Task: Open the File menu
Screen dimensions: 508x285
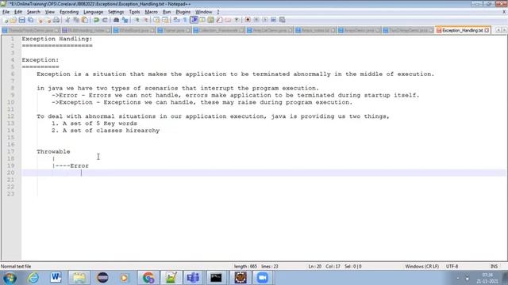Action: point(6,12)
